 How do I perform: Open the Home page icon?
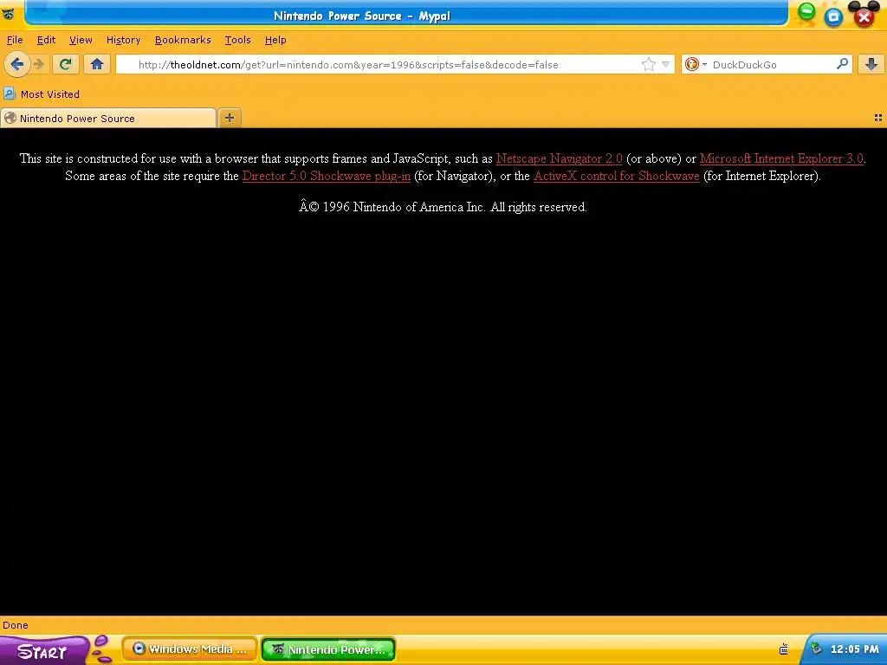pyautogui.click(x=97, y=64)
